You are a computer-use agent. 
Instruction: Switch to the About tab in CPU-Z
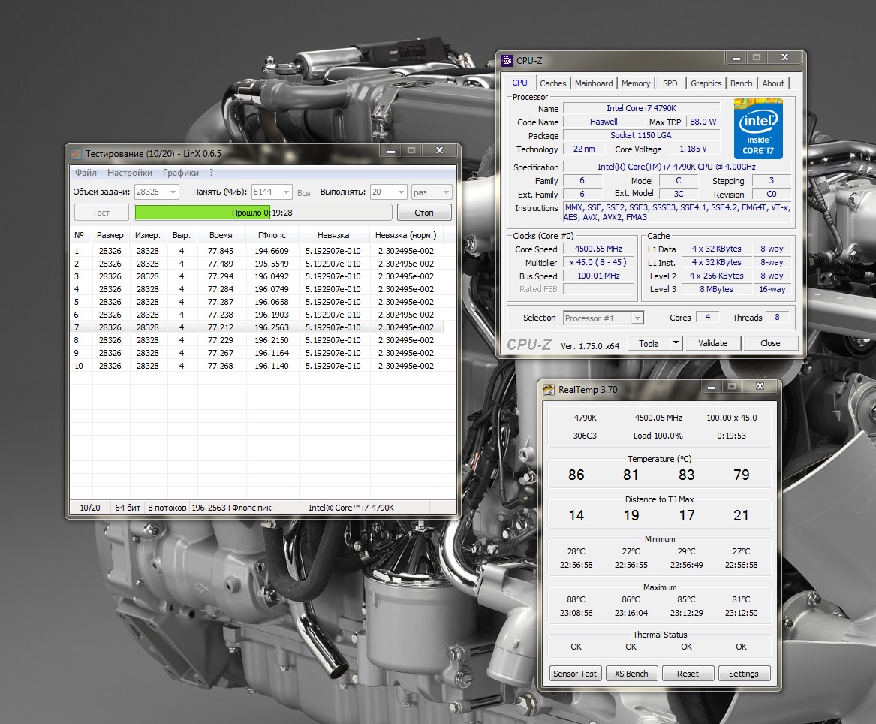click(x=773, y=83)
